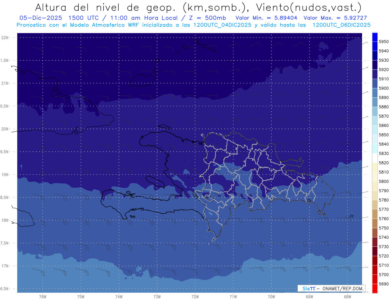Click the '5810' color scale value
The height and width of the screenshot is (301, 390).
click(383, 172)
